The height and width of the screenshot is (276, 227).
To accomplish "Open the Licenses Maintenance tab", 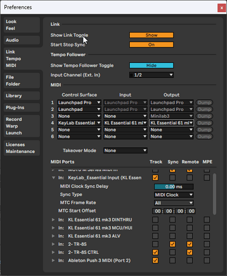I will point(22,148).
